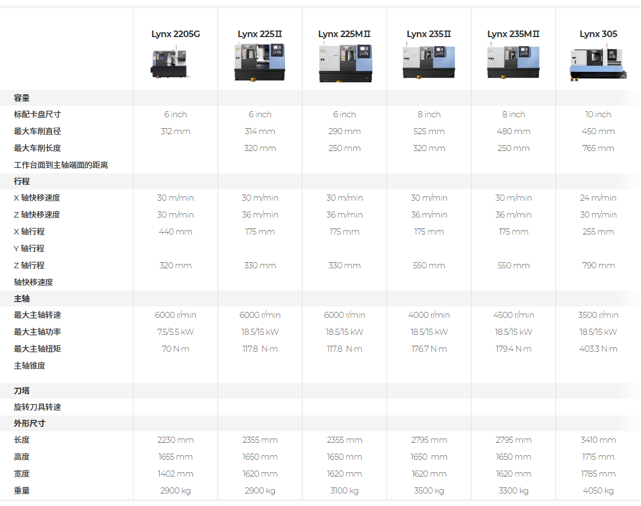Click the 179.4 N·m torque value
The width and height of the screenshot is (641, 506).
[513, 349]
